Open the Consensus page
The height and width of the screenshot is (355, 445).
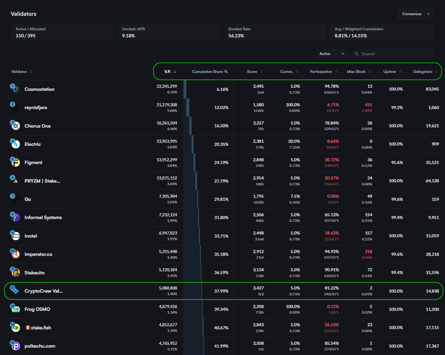[415, 14]
